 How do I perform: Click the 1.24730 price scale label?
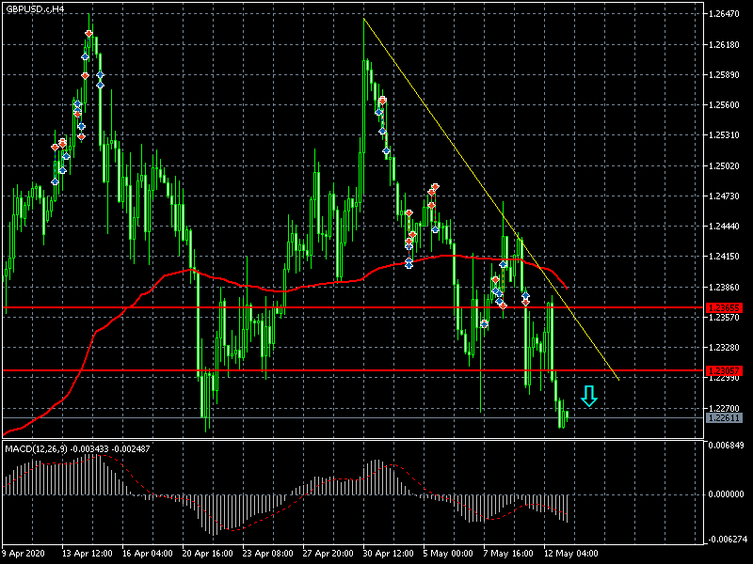click(727, 196)
